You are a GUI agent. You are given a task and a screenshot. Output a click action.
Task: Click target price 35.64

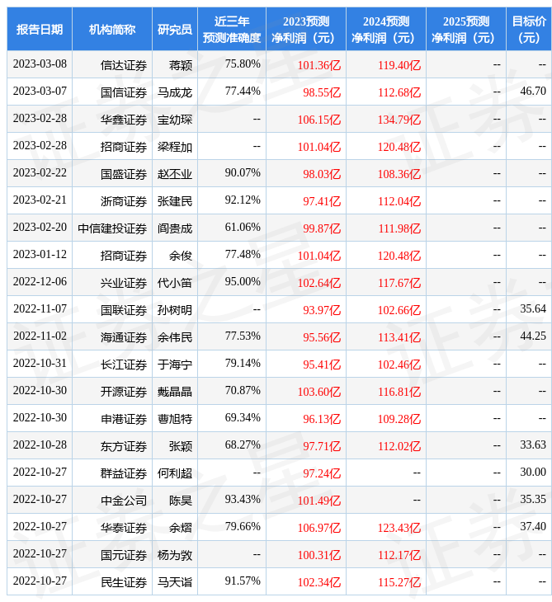pos(533,309)
